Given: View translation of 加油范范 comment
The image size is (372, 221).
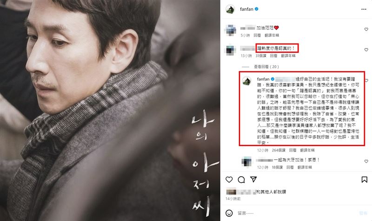Looking at the screenshot, I should (272, 35).
